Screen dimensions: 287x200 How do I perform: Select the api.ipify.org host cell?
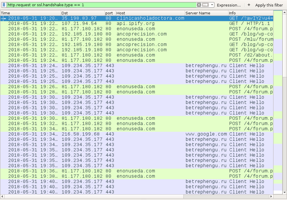135,24
